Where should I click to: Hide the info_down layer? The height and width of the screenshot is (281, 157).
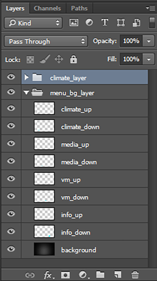tap(11, 231)
